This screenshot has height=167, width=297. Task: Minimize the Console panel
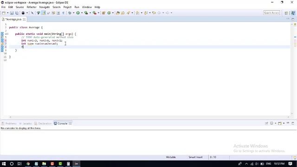pos(288,123)
